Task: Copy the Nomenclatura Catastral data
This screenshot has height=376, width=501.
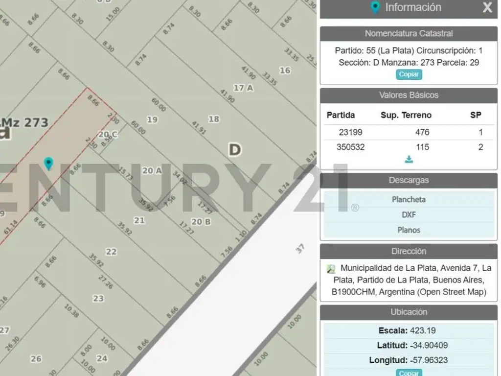Action: [409, 74]
